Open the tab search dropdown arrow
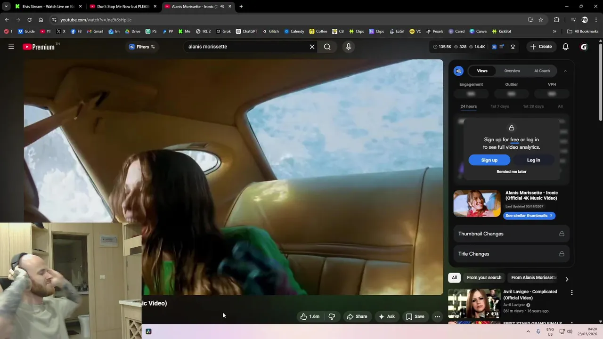The image size is (603, 339). point(6,7)
